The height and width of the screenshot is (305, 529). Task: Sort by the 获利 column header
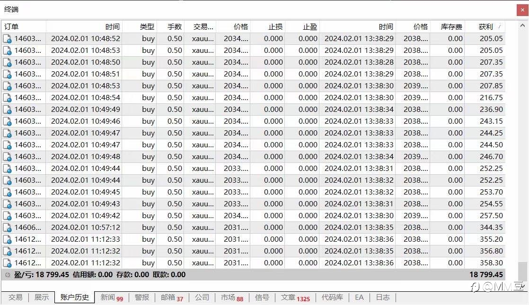[485, 26]
